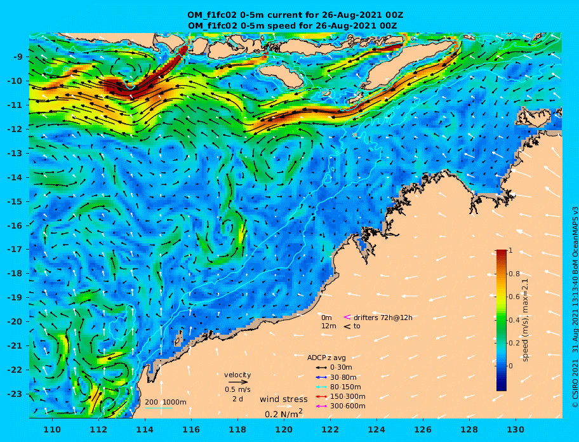Click latitude axis label -23
The image size is (579, 442).
click(x=15, y=394)
